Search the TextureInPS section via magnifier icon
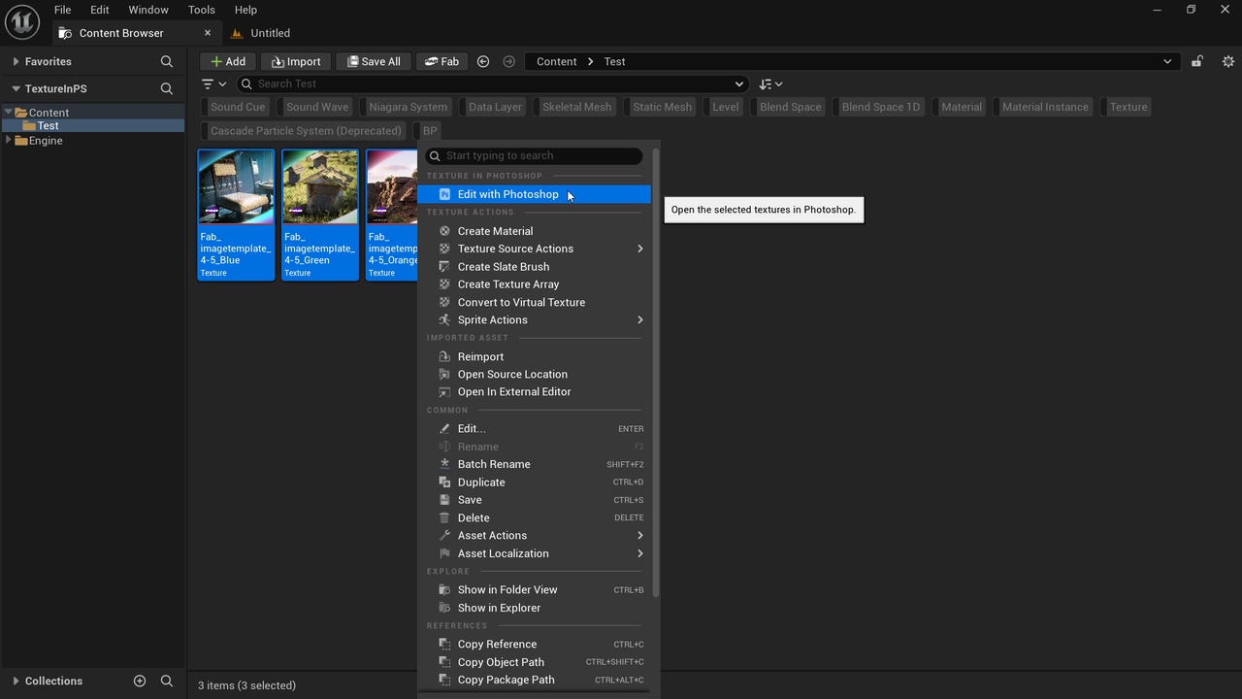Screen dimensions: 1242x699 tap(167, 88)
